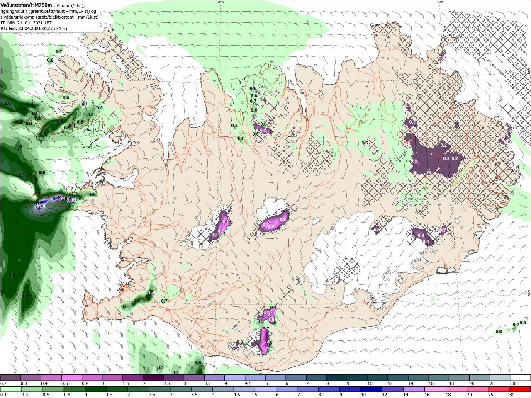Click the 0.1 label under the rain scale
This screenshot has height=398, width=531.
[x=3, y=395]
